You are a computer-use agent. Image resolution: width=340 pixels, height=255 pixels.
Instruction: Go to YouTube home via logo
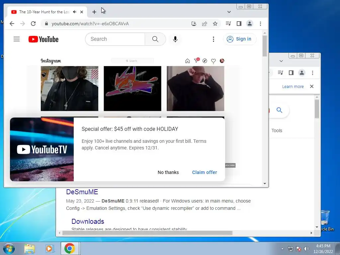[x=43, y=39]
